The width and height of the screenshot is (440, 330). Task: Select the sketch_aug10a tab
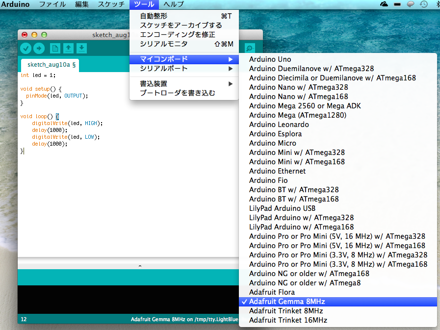[x=51, y=65]
